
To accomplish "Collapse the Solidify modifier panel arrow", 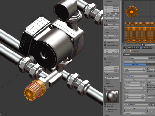I will (125, 76).
